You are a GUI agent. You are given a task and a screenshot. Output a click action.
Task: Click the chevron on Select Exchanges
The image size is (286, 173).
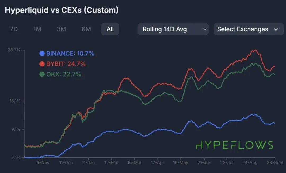click(276, 29)
